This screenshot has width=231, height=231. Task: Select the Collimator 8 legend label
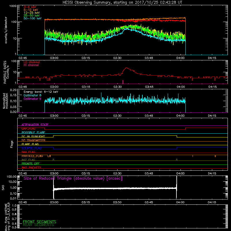click(x=32, y=95)
